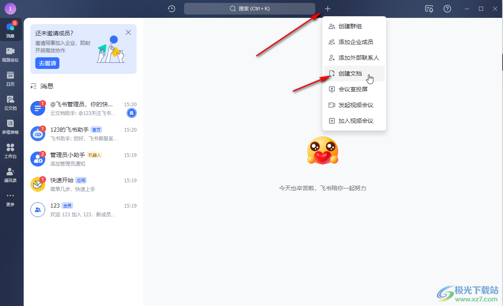The width and height of the screenshot is (503, 306).
Task: Choose 创建文档 from the menu
Action: pyautogui.click(x=354, y=73)
